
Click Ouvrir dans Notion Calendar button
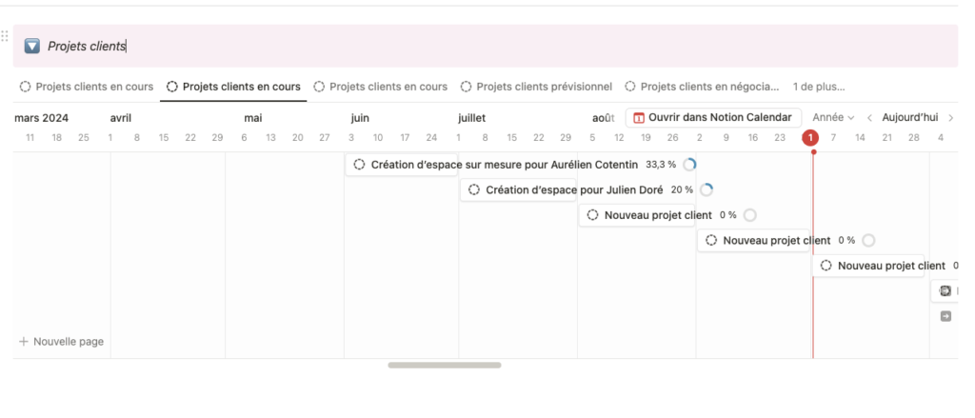pos(713,117)
